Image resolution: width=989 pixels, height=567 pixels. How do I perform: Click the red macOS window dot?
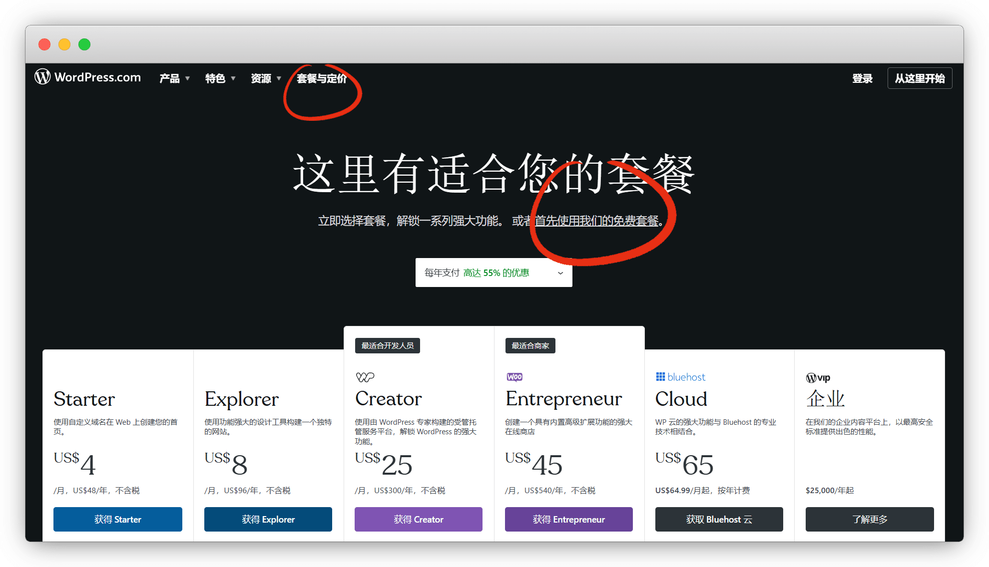44,44
